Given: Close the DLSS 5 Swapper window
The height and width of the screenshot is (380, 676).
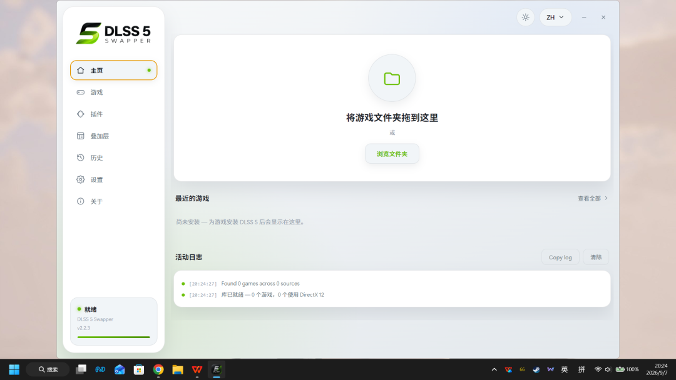Looking at the screenshot, I should (x=603, y=17).
